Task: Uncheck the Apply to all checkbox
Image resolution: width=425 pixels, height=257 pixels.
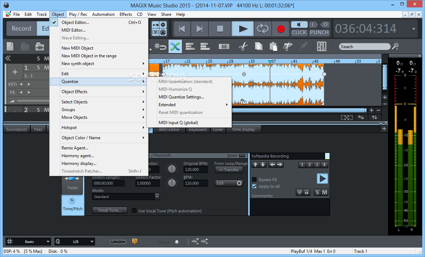Action: pos(254,186)
